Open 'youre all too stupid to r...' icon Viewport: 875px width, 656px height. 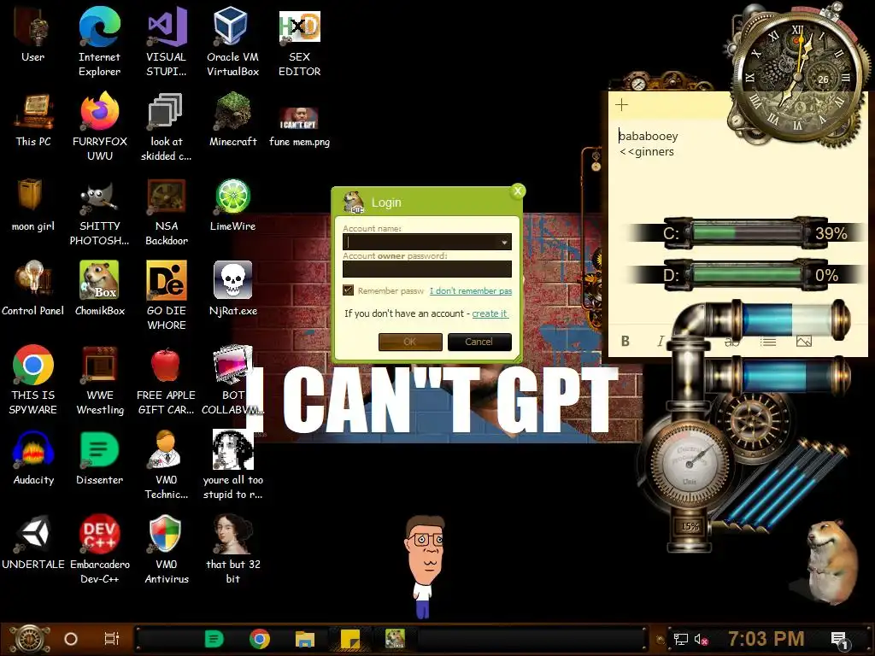[x=232, y=465]
